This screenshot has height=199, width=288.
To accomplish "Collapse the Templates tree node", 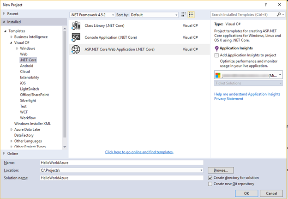I will 6,31.
